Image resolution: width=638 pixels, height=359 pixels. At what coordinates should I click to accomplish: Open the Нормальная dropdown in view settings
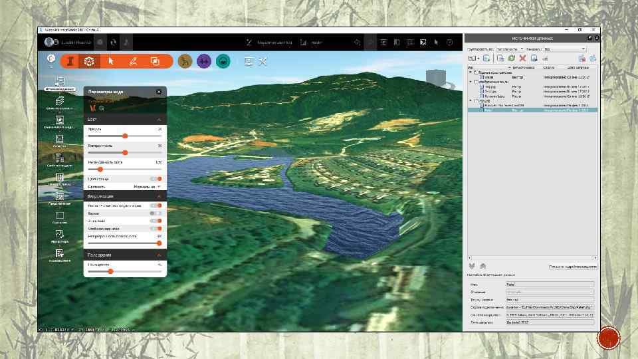tap(147, 186)
